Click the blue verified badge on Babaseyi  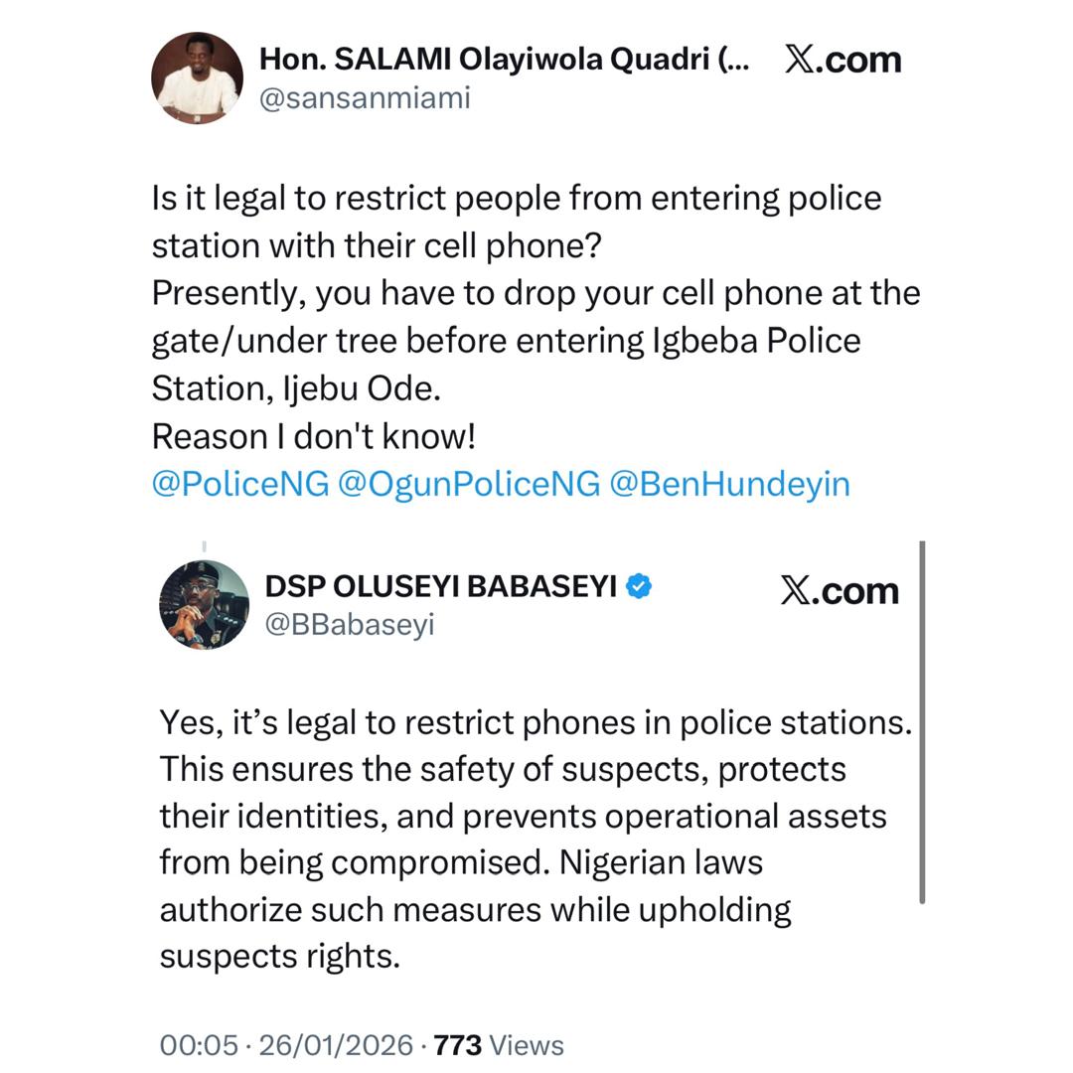(639, 586)
